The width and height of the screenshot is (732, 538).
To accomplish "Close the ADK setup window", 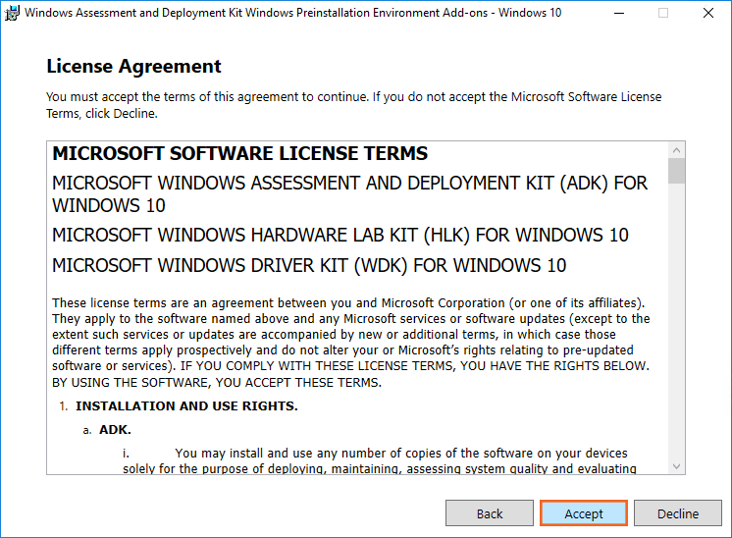I will [x=708, y=14].
